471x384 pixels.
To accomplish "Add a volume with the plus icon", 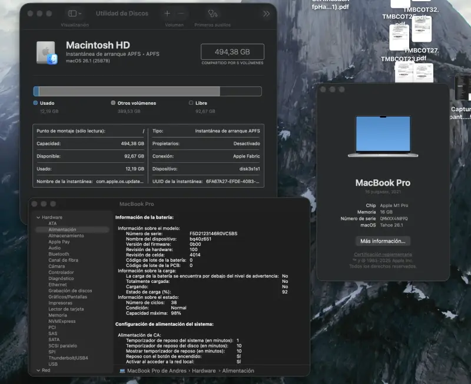I will pos(167,14).
